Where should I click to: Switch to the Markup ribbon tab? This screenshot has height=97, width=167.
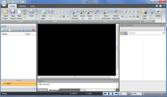[22, 6]
